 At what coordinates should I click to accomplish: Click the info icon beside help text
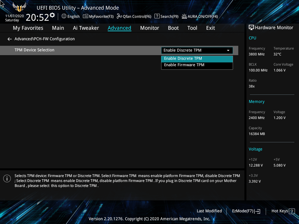7,178
